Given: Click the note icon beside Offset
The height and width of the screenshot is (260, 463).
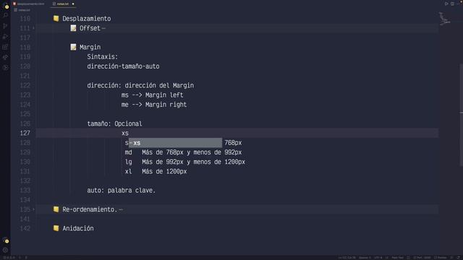Looking at the screenshot, I should pyautogui.click(x=73, y=28).
